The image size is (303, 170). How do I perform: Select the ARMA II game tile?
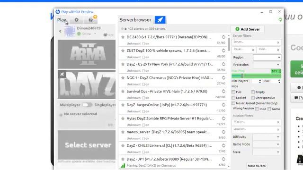click(x=87, y=54)
